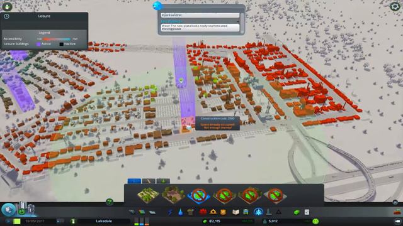Click the new plaza chirp message

(200, 28)
